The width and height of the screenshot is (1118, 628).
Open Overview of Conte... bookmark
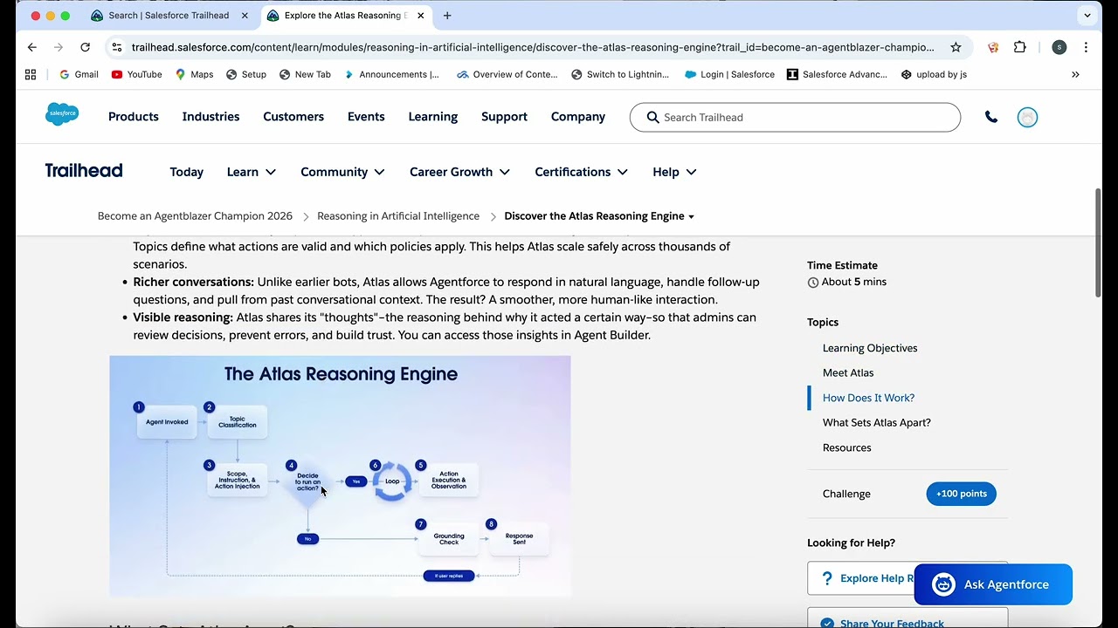507,74
